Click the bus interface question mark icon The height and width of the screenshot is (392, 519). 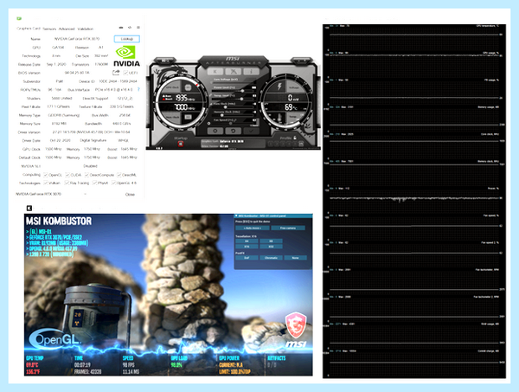(x=138, y=89)
